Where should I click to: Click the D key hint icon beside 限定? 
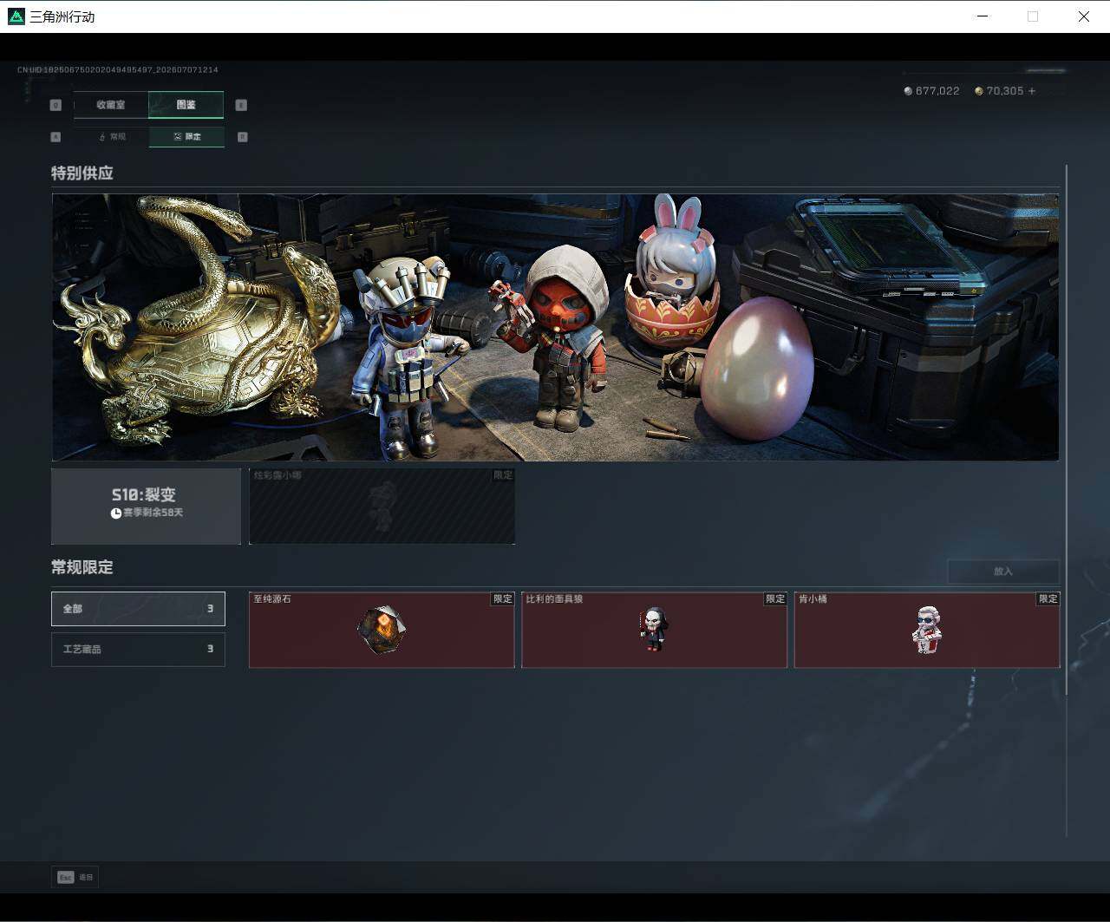click(x=242, y=137)
